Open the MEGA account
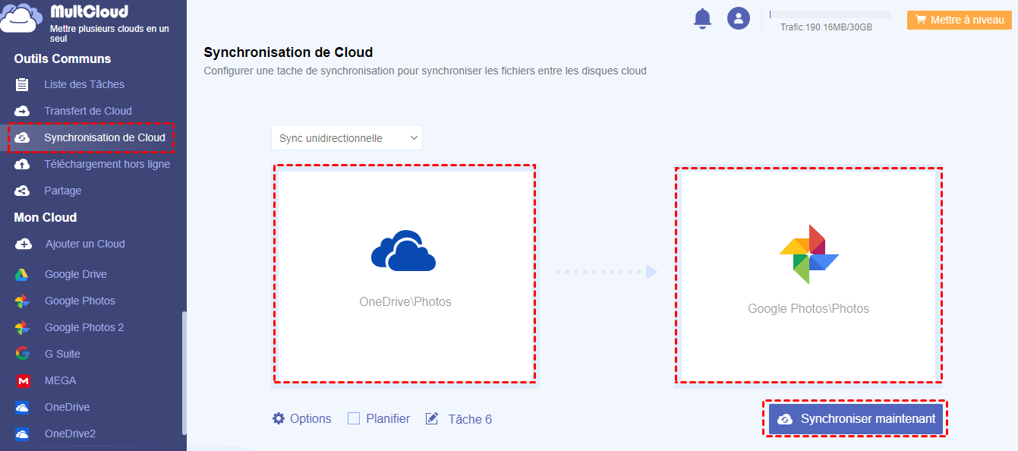 coord(61,380)
